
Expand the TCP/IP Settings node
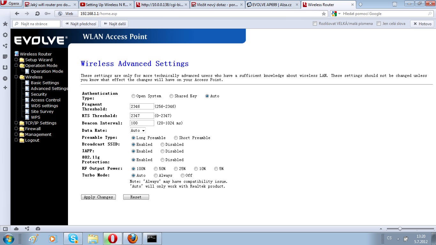tap(16, 123)
